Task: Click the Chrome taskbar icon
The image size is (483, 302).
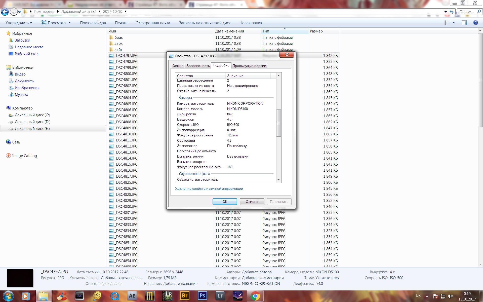Action: click(x=255, y=296)
